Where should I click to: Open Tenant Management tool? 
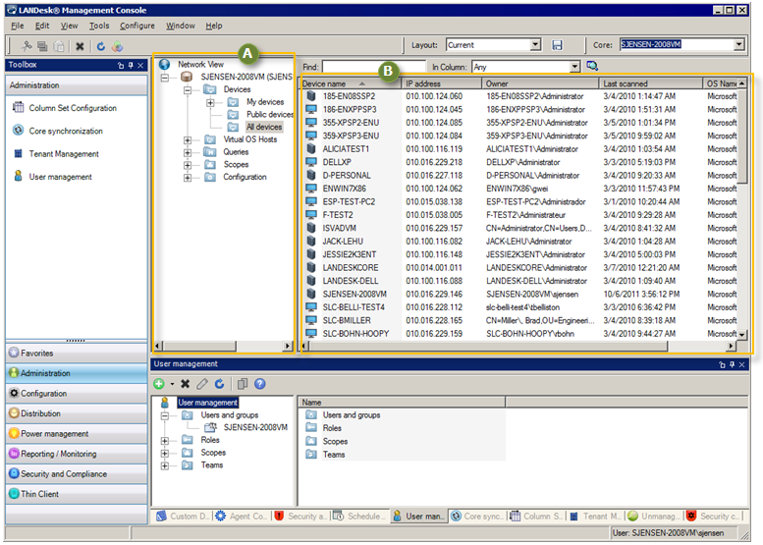(x=63, y=153)
